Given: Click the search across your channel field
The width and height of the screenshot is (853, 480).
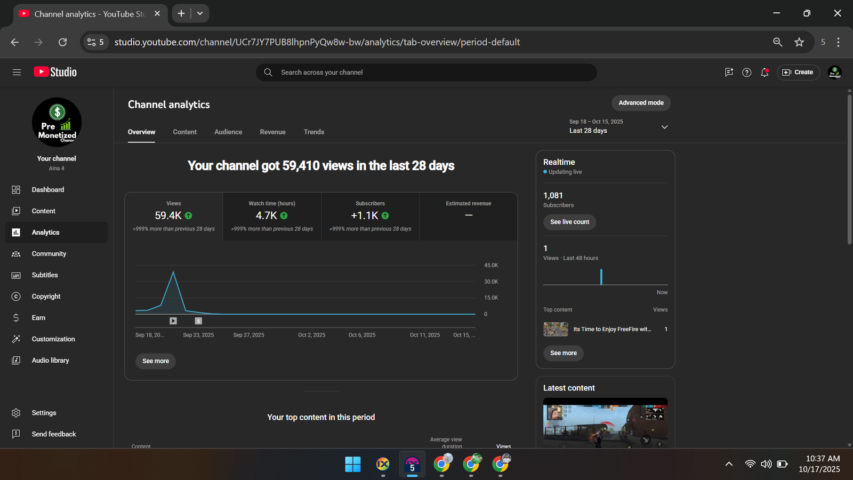Looking at the screenshot, I should point(426,72).
